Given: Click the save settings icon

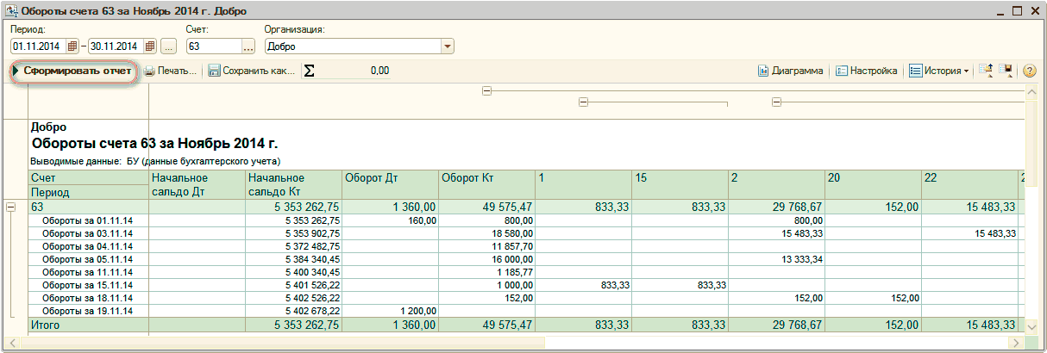Looking at the screenshot, I should pos(1006,71).
